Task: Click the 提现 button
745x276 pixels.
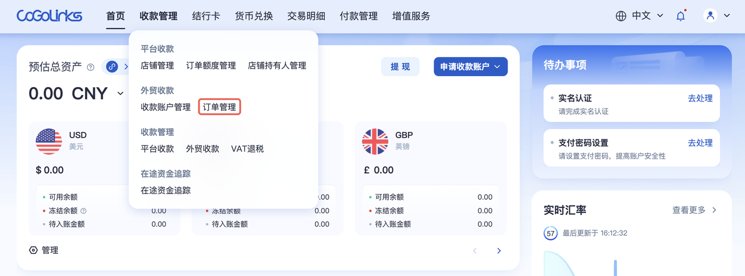Action: (400, 67)
